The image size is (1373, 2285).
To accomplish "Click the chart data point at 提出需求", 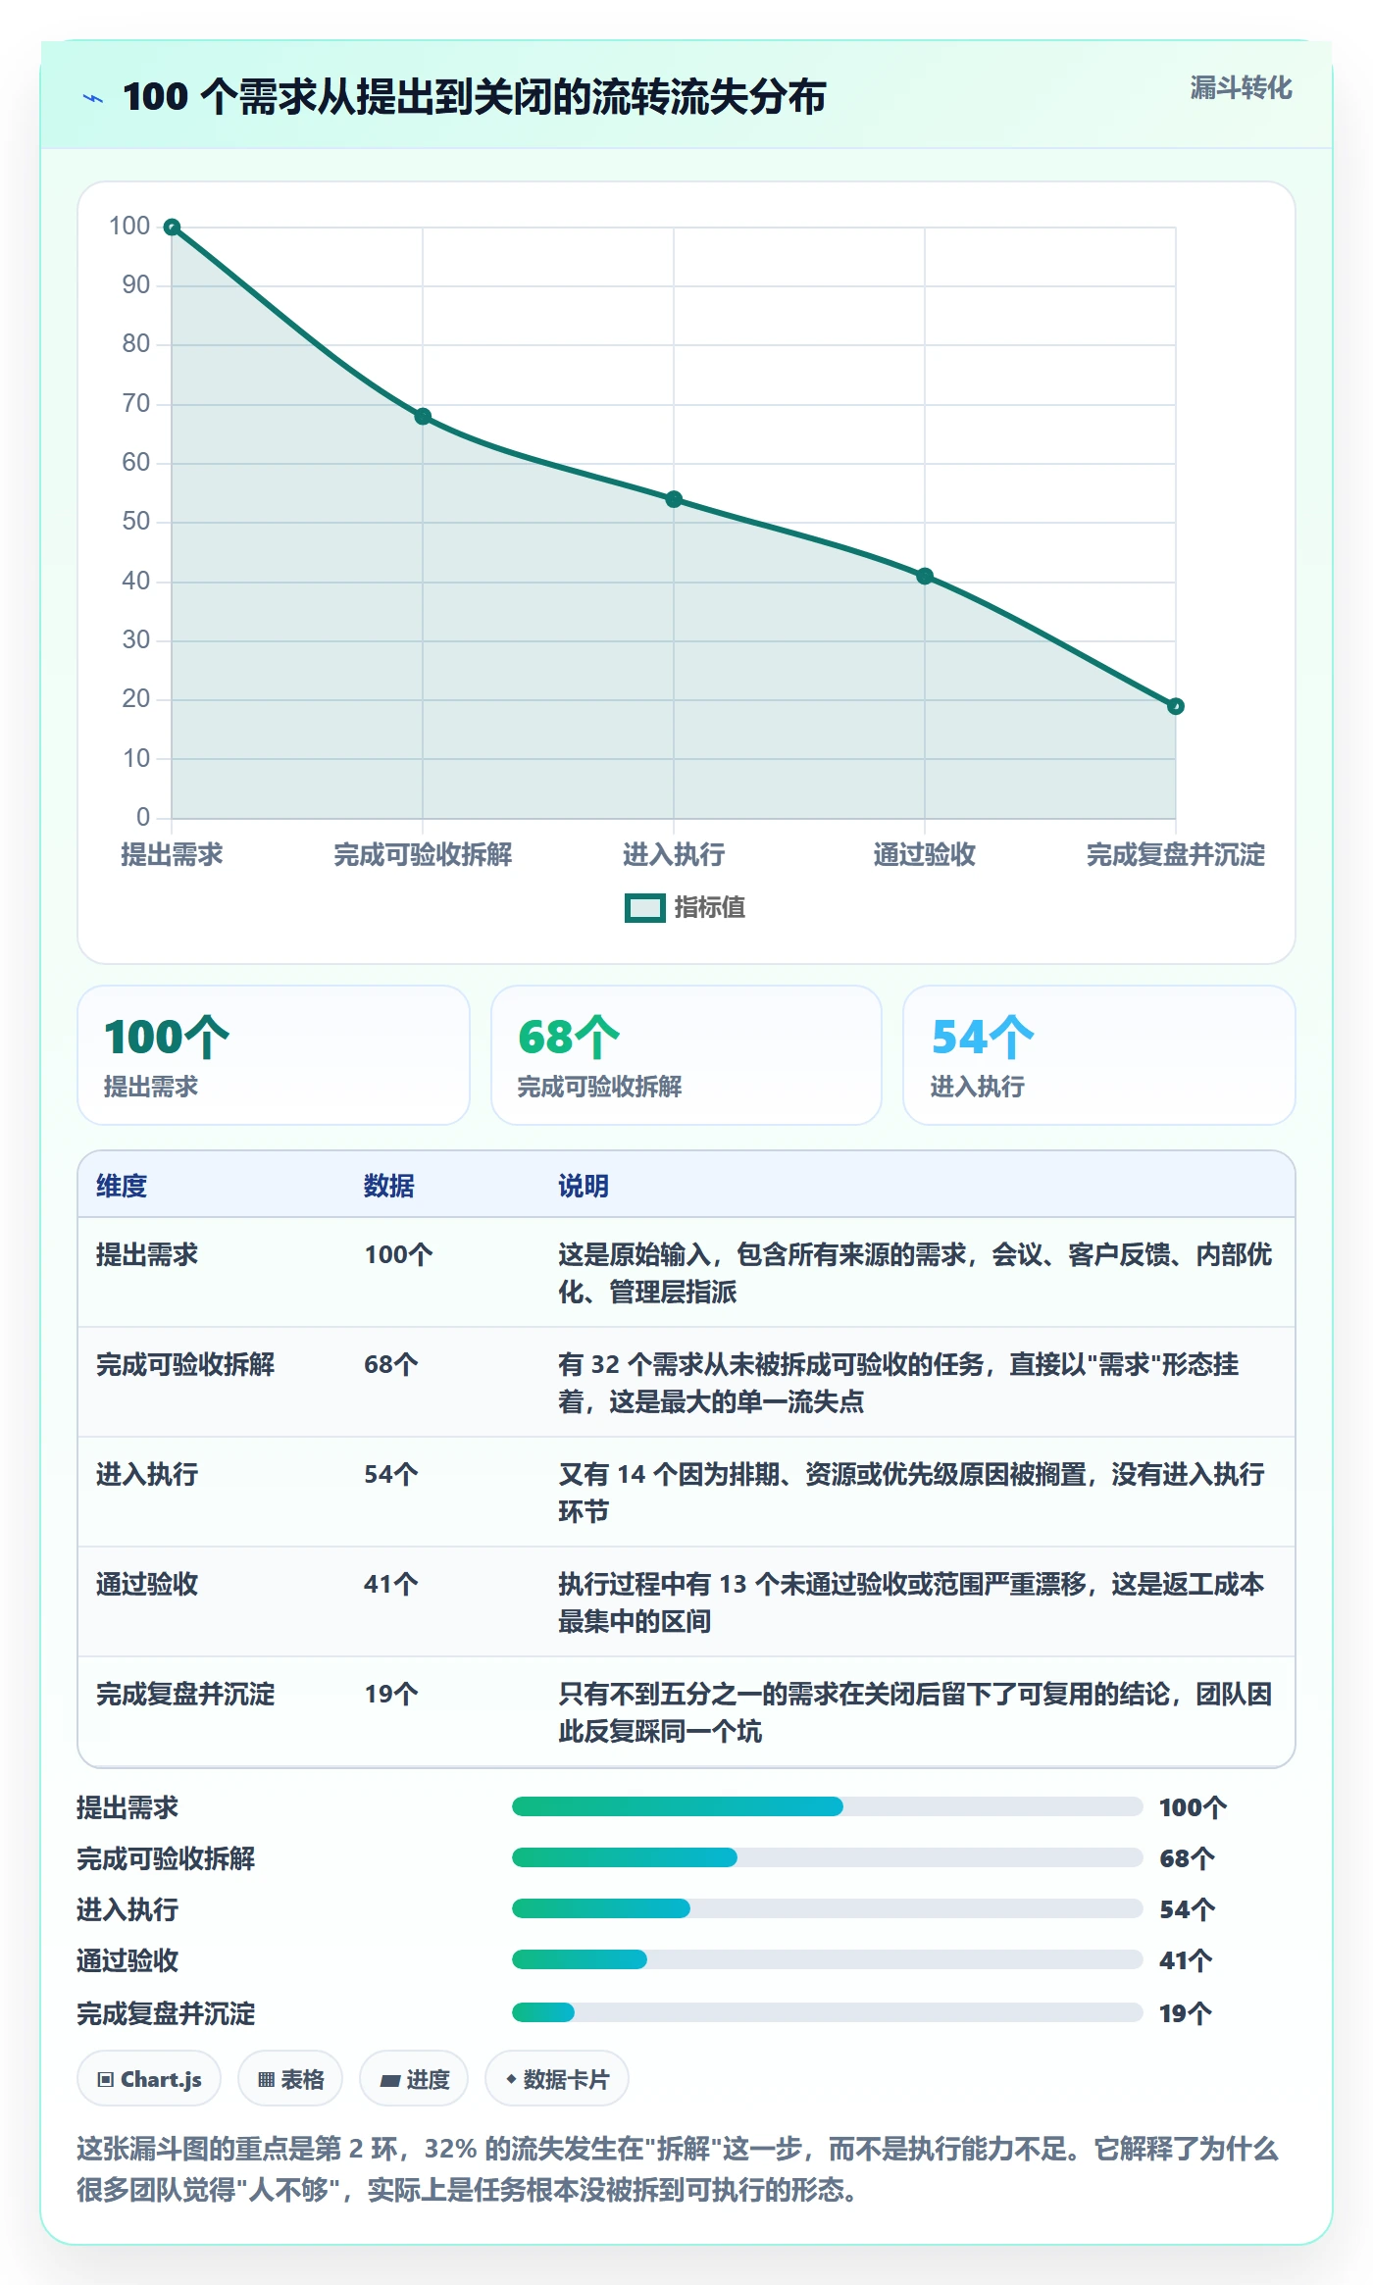I will click(172, 228).
